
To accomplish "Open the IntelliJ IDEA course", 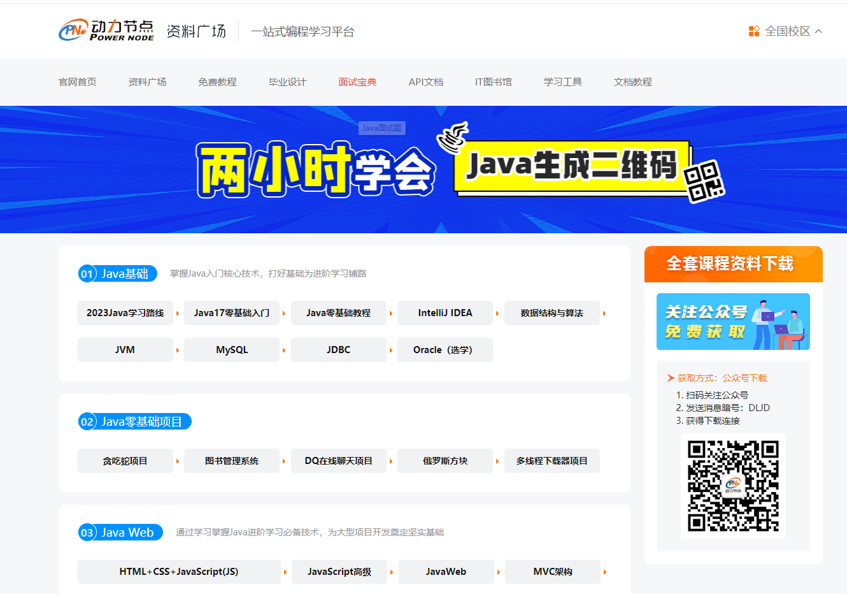I will point(445,313).
